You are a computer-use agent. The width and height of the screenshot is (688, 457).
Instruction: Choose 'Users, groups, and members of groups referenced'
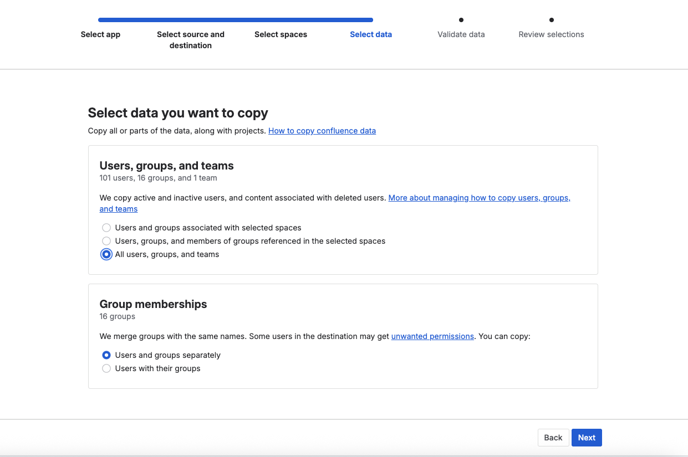pos(106,241)
